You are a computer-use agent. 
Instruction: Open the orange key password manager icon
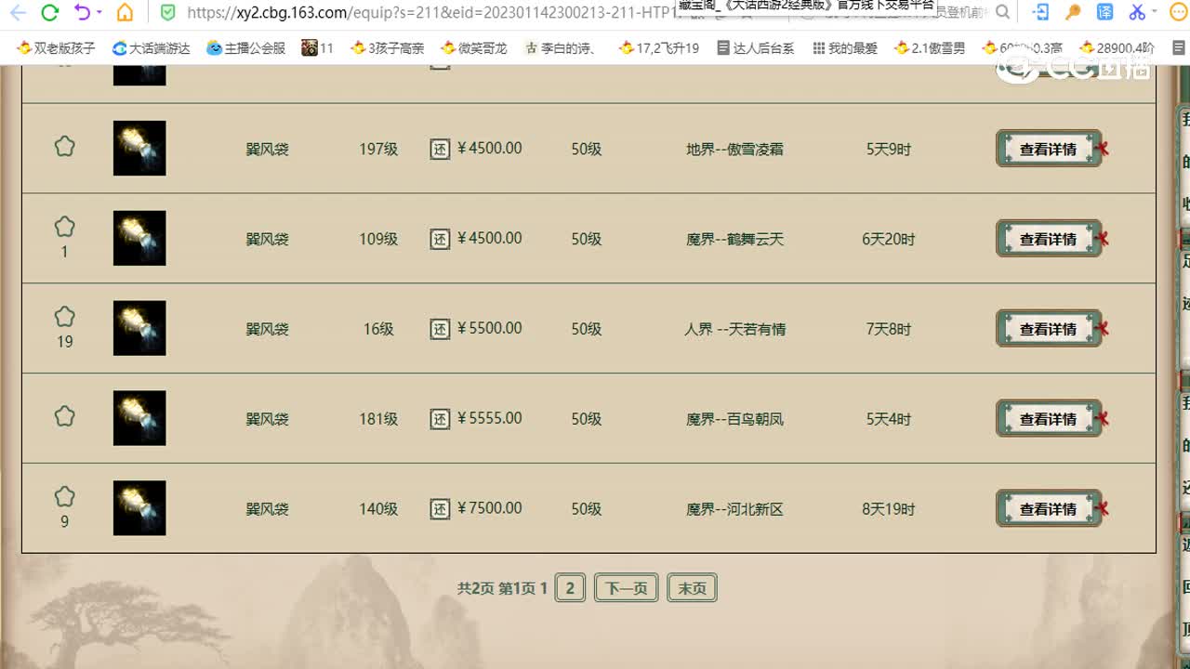(1073, 13)
